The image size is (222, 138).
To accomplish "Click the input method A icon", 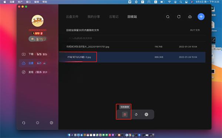I will pos(156,2).
